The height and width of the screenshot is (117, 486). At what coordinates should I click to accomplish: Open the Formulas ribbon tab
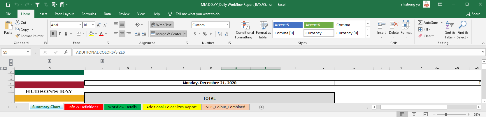coord(89,14)
